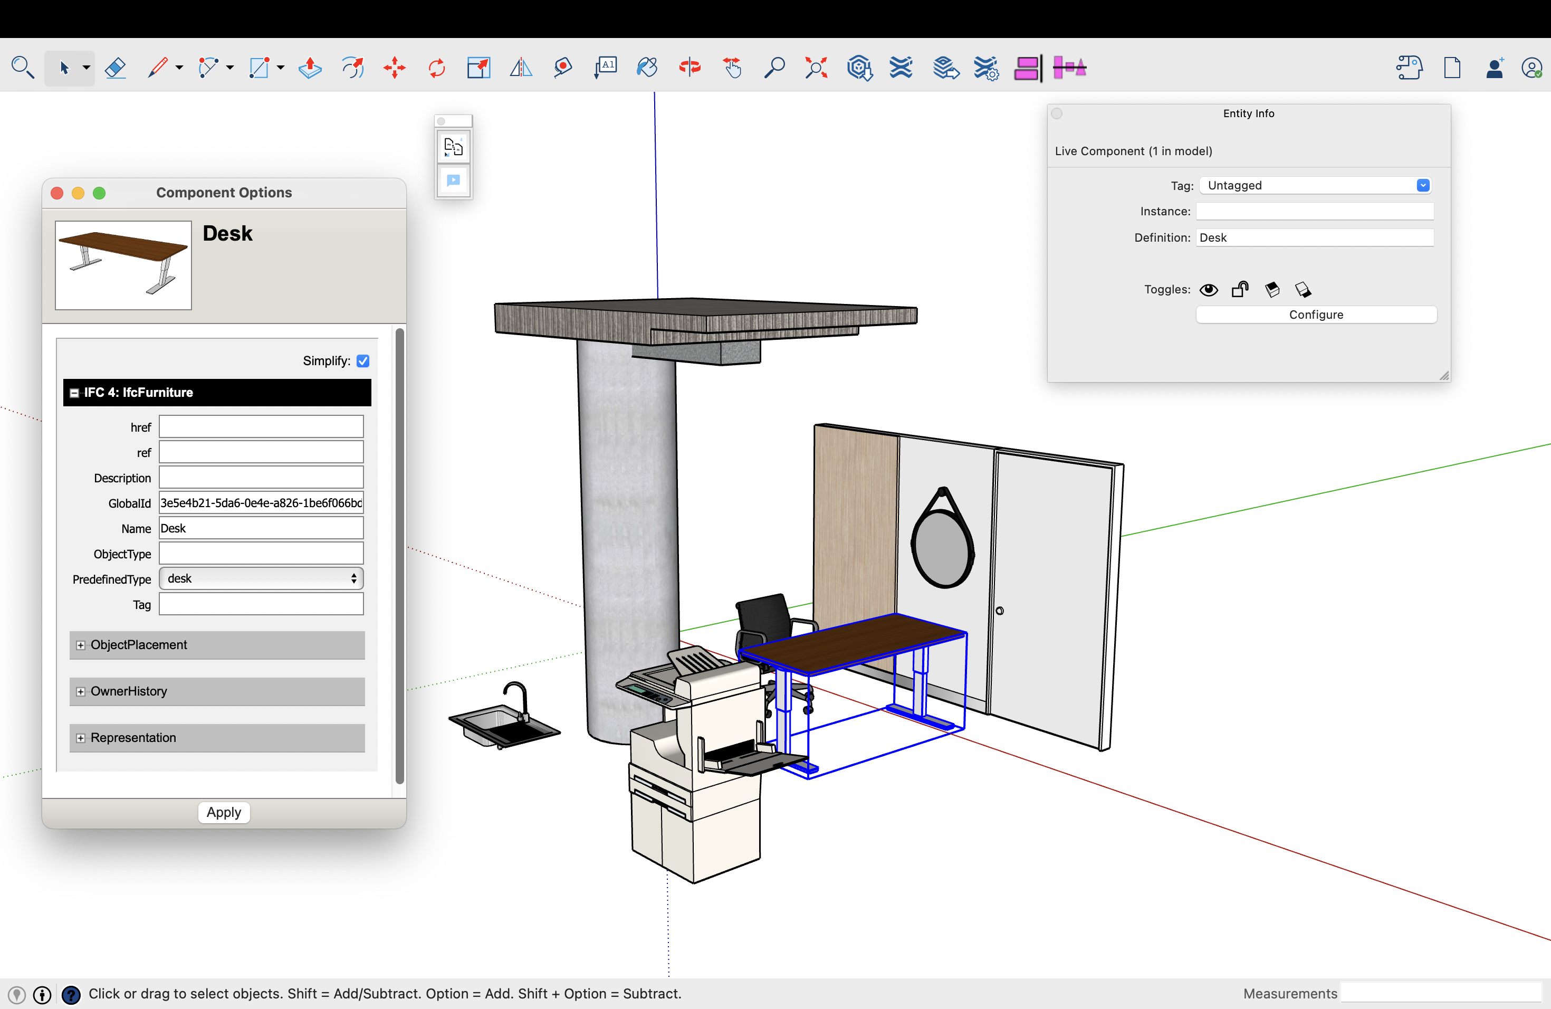Pick the Paint Bucket tool
1551x1009 pixels.
click(646, 67)
